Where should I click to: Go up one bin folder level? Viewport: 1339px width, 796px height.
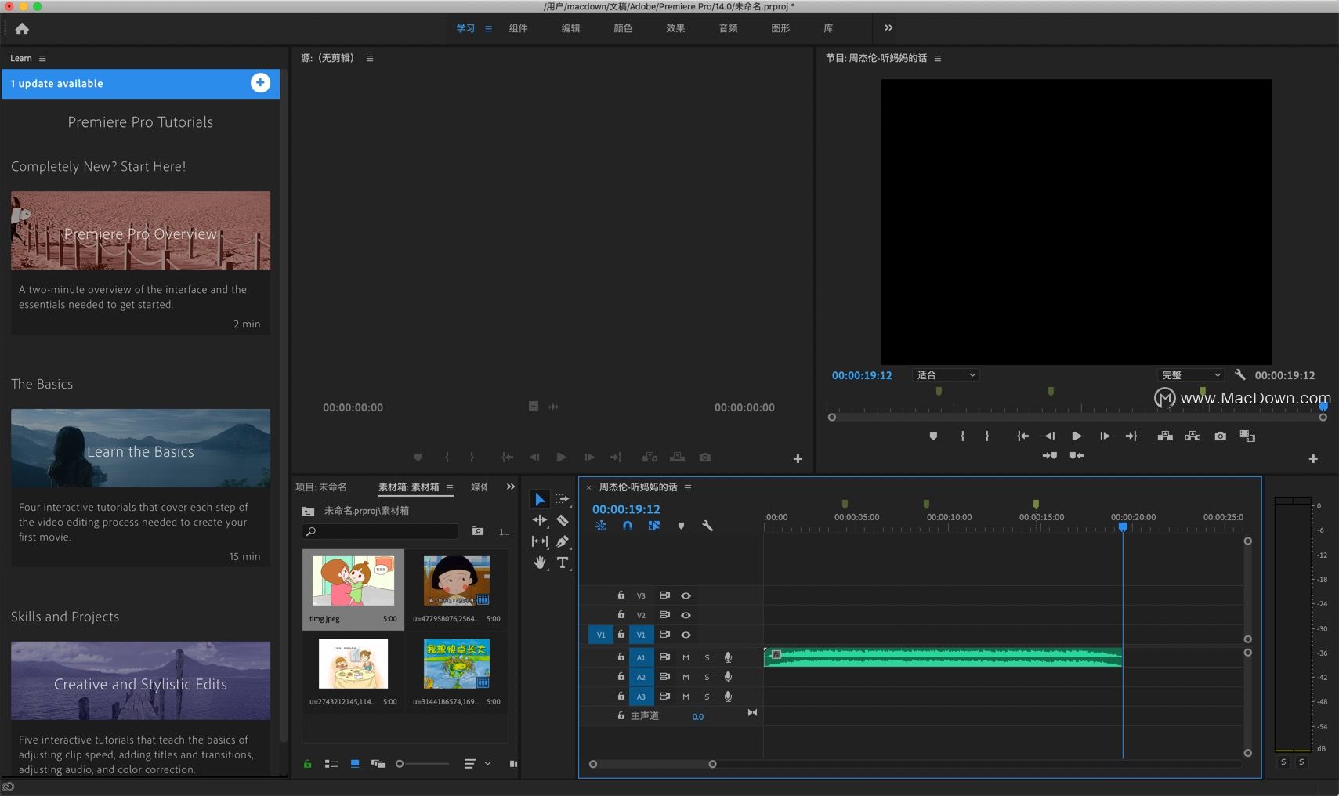[x=308, y=511]
